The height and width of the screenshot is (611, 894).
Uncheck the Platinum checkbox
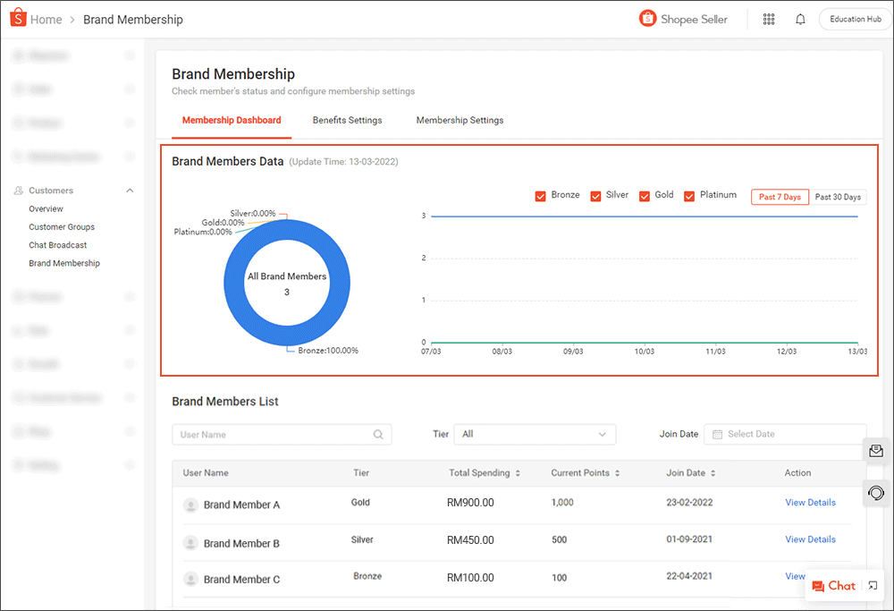point(689,196)
